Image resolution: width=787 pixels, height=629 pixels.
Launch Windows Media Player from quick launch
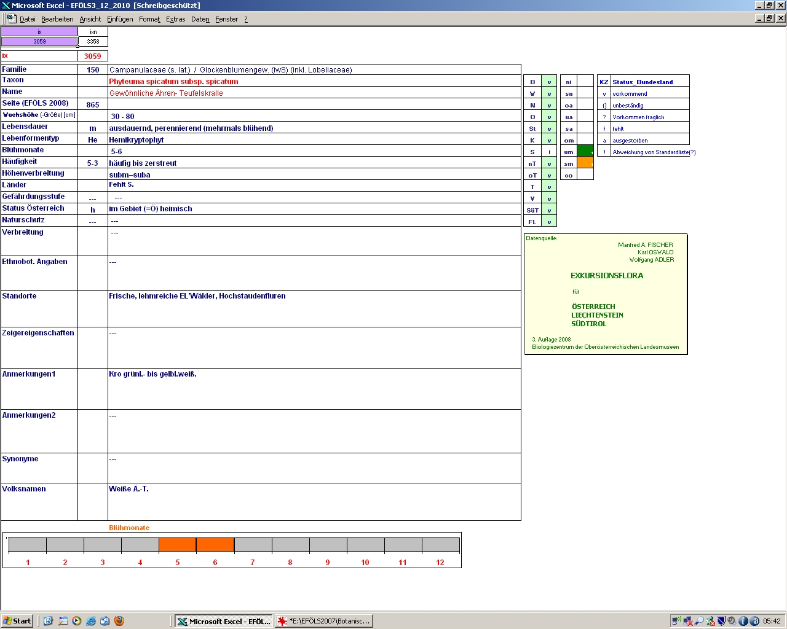(x=77, y=621)
